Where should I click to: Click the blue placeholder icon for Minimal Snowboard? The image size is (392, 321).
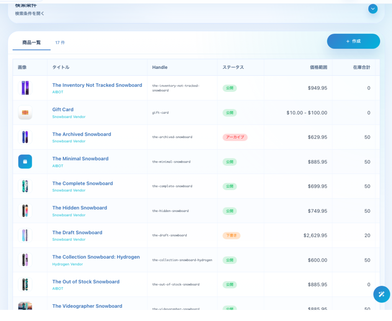click(x=25, y=161)
